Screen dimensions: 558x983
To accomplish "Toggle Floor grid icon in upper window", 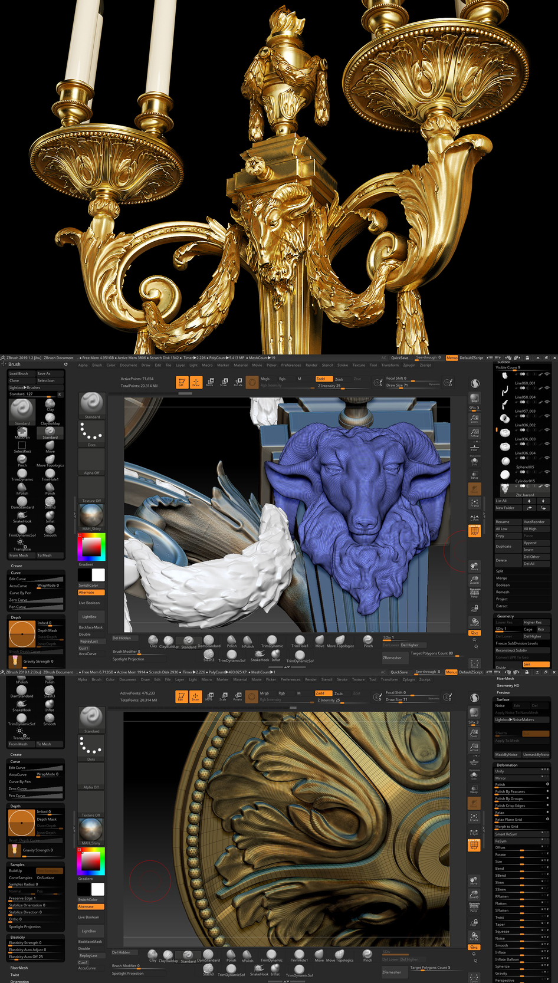I will click(x=474, y=447).
